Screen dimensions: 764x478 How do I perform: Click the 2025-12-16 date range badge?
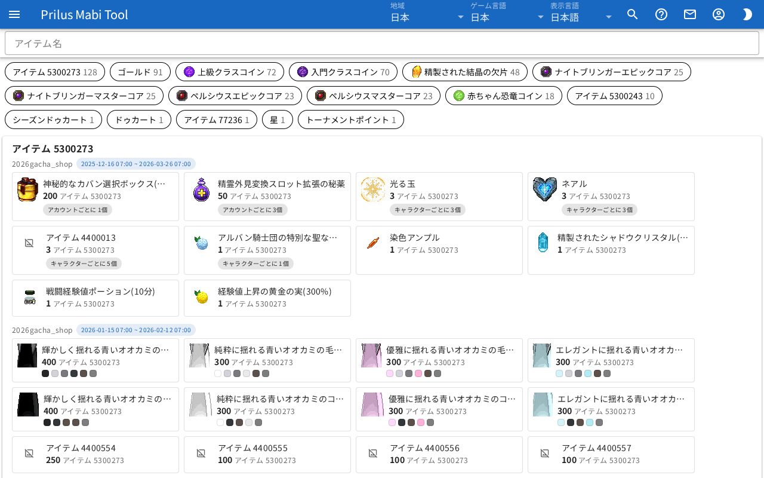[x=136, y=164]
